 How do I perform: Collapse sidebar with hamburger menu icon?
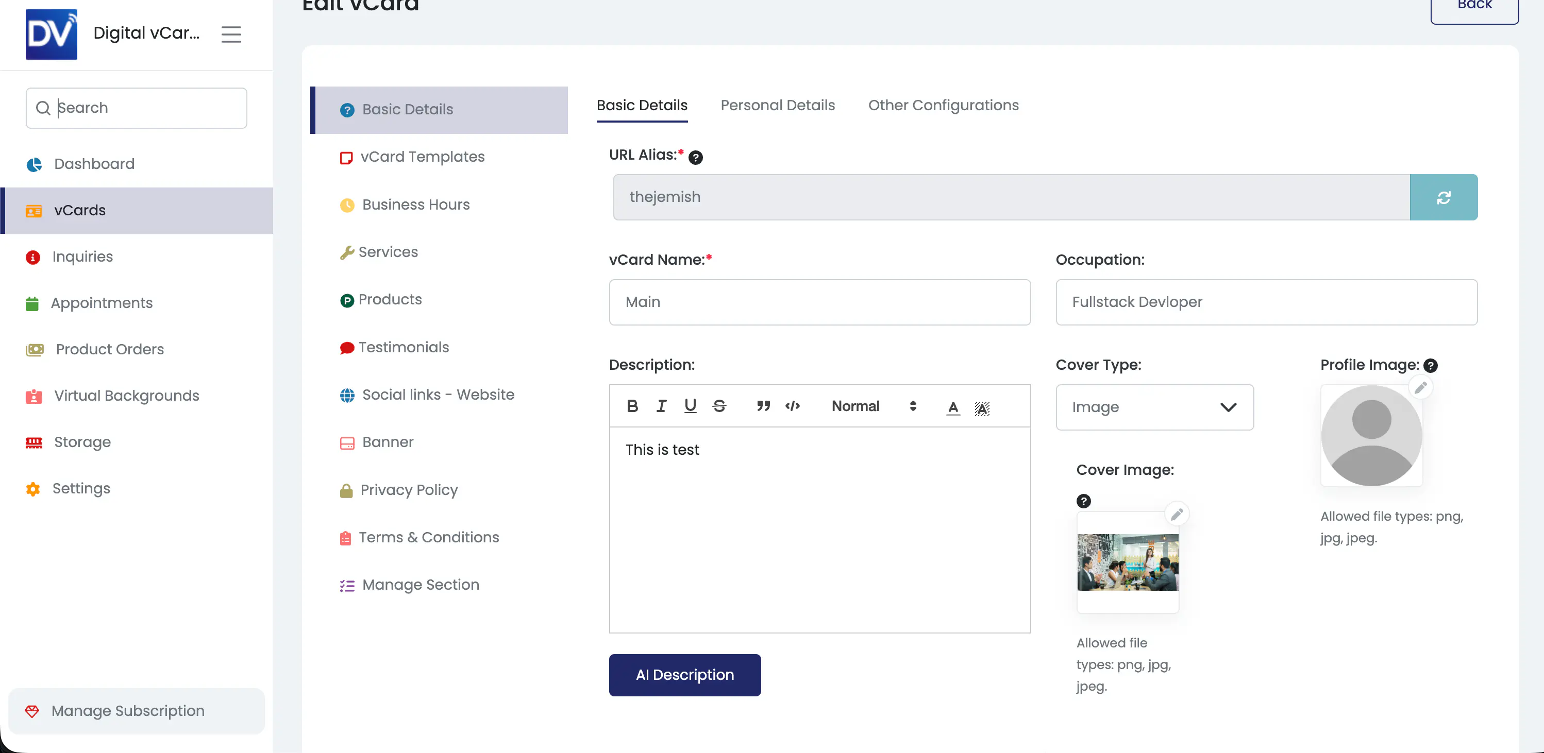231,34
